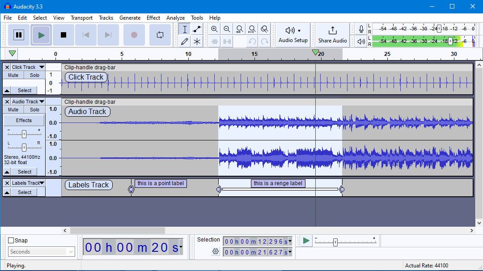Click 'this is a renge label' text
Image resolution: width=483 pixels, height=271 pixels.
[x=278, y=183]
